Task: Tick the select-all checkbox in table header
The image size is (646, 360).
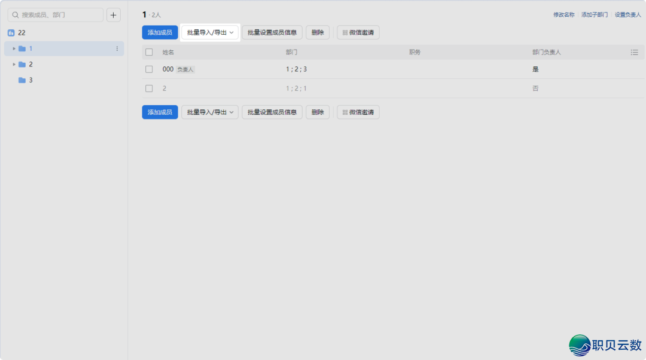Action: pos(149,52)
